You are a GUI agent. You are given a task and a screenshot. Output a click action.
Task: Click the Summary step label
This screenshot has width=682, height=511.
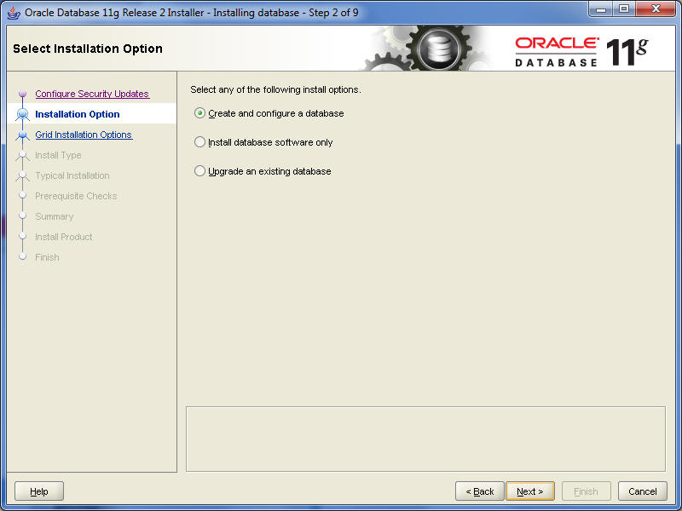click(x=55, y=216)
